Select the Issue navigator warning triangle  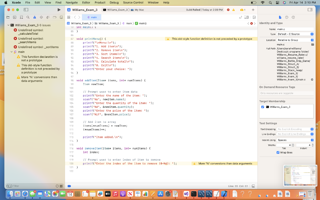pyautogui.click(x=35, y=17)
